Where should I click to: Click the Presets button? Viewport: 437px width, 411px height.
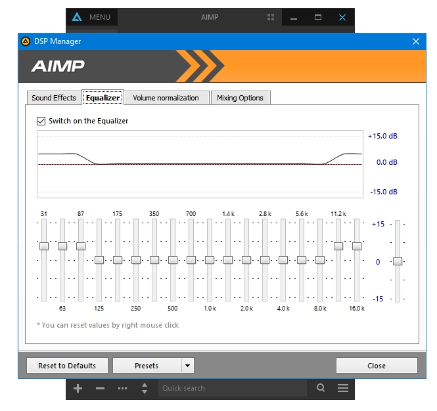point(147,366)
